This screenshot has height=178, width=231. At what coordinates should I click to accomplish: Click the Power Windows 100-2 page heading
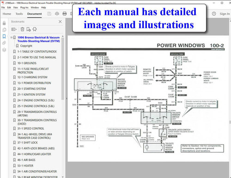190,45
